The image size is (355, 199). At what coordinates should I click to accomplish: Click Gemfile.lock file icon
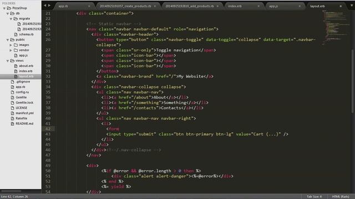12,103
